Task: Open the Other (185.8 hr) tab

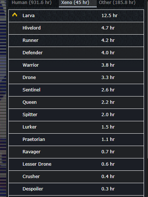Action: 117,3
